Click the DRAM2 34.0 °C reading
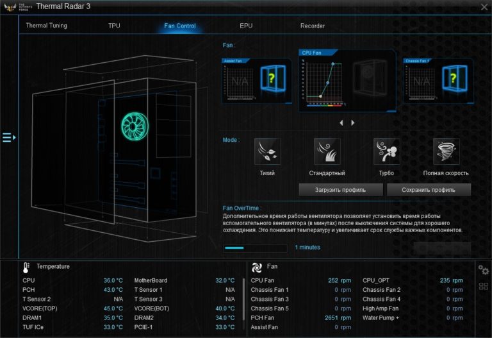Image resolution: width=492 pixels, height=338 pixels. 225,318
